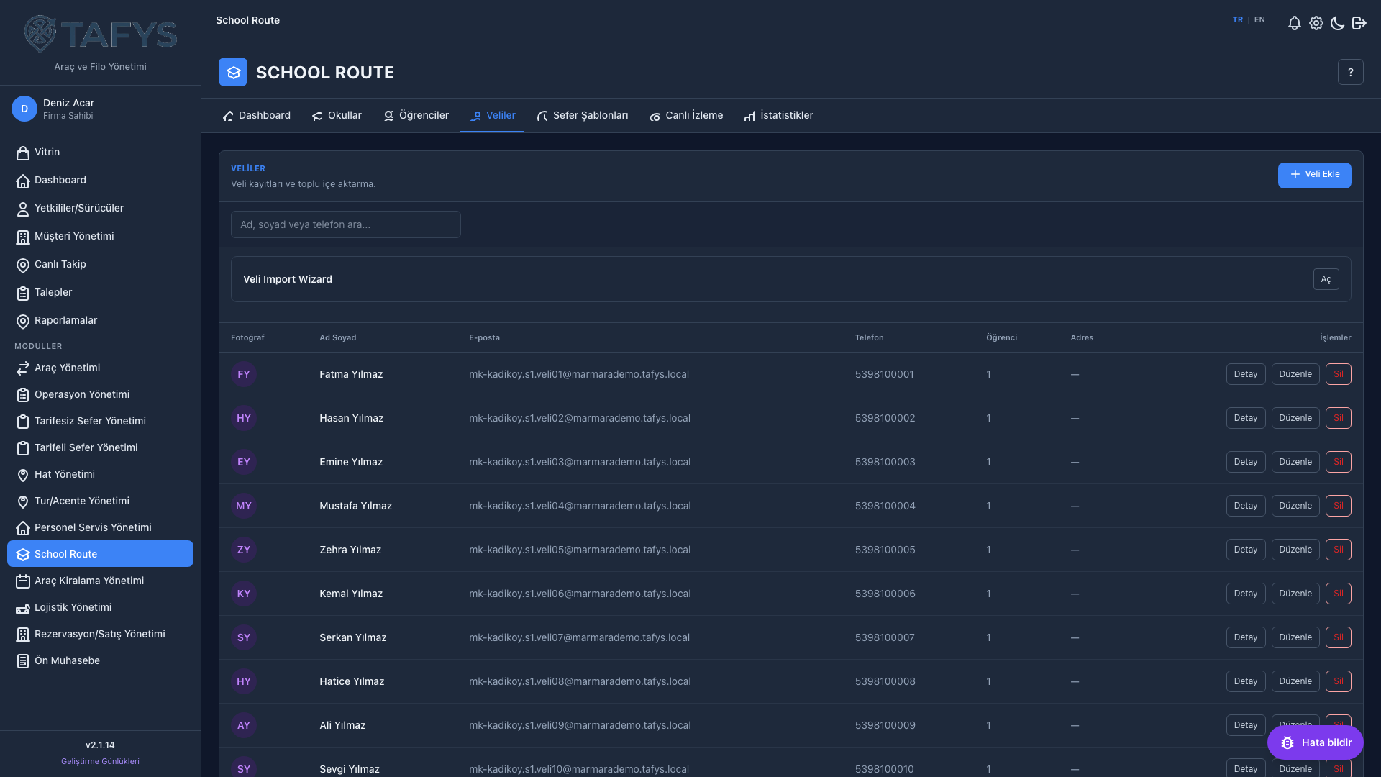Click the School Route header logo icon
Viewport: 1381px width, 777px height.
pos(233,72)
